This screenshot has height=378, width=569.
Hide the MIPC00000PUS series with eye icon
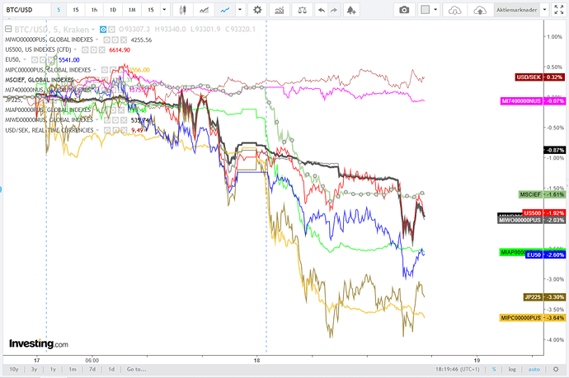click(x=105, y=70)
